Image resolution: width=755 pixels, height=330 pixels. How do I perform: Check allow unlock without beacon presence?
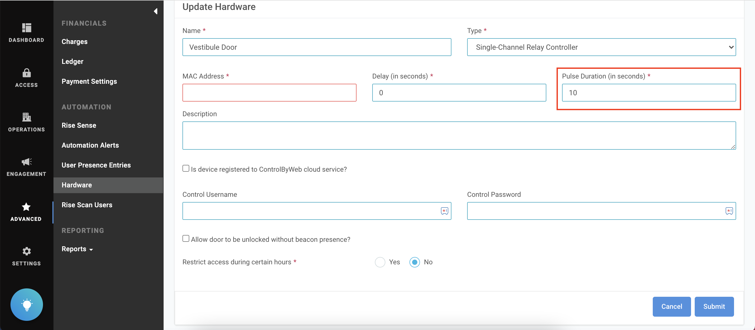click(x=186, y=238)
